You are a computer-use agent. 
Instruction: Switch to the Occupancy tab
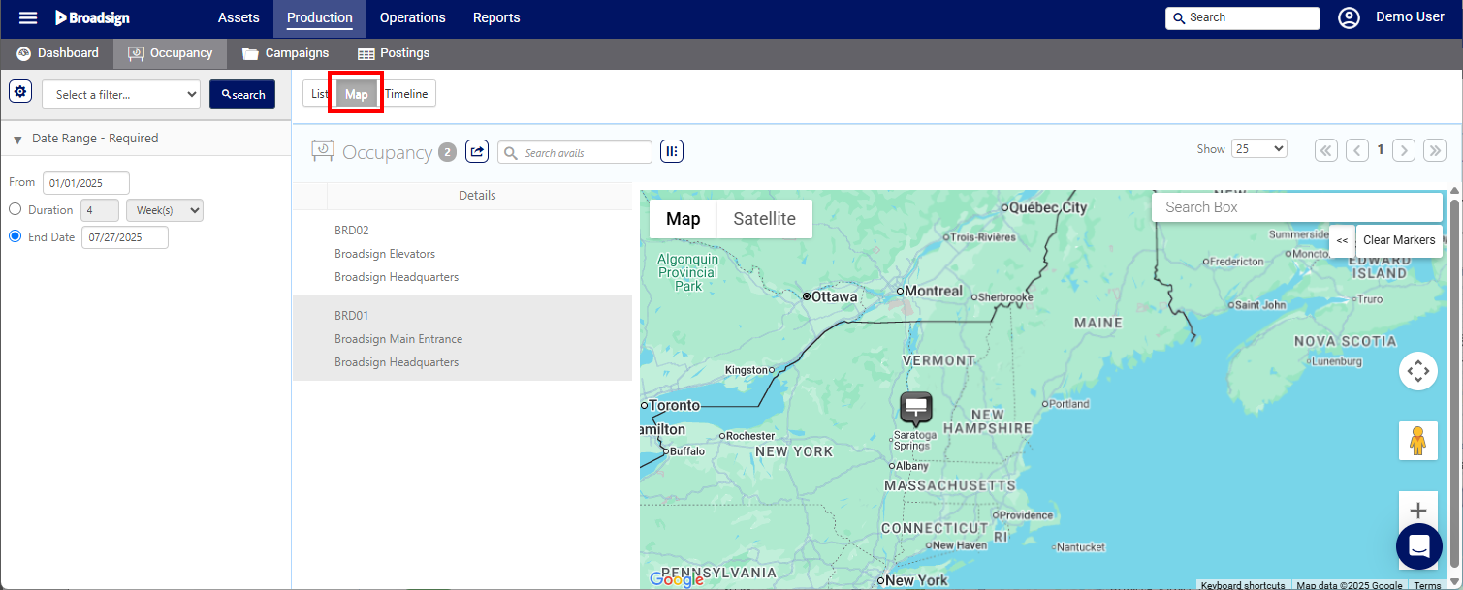(171, 53)
